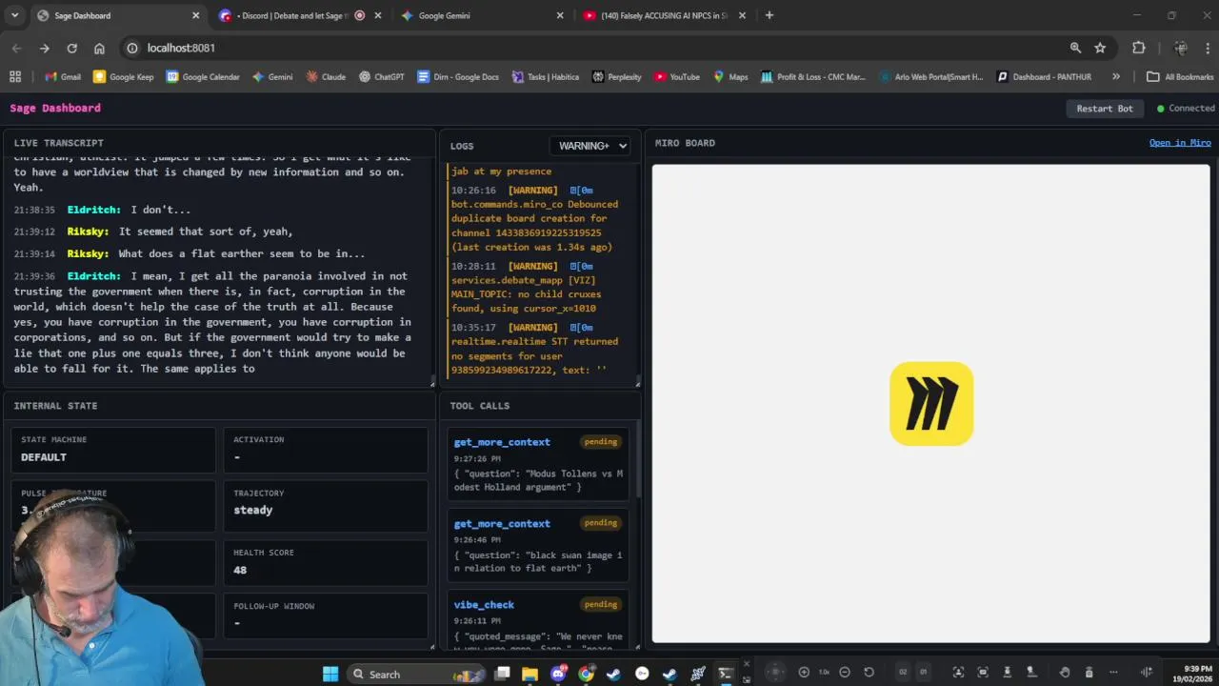Click the 10:35:17 WARNING log entry
The width and height of the screenshot is (1219, 686).
(539, 349)
